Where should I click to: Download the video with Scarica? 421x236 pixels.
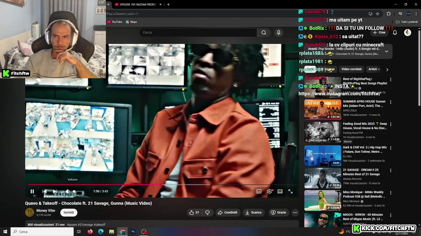point(254,212)
